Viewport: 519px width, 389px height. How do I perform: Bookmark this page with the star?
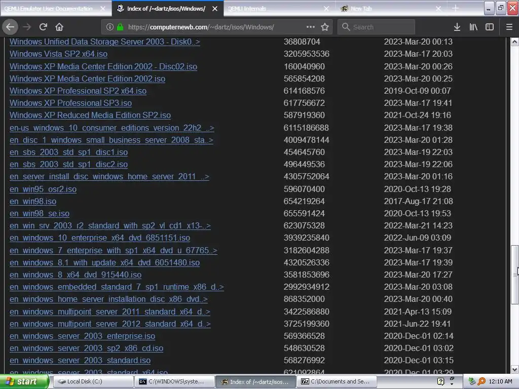[x=325, y=27]
